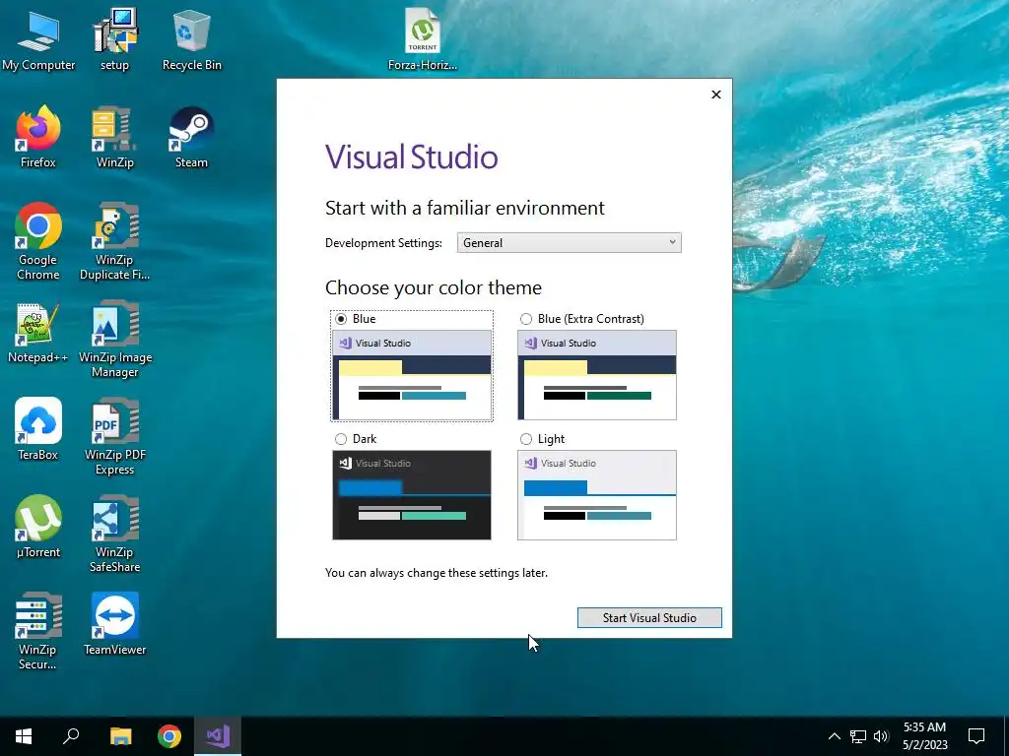1009x756 pixels.
Task: Select the Notepad++ desktop shortcut
Action: point(38,333)
